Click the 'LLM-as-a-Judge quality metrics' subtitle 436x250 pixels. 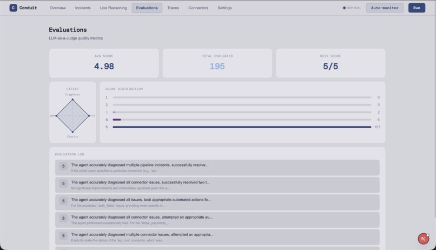pyautogui.click(x=76, y=38)
